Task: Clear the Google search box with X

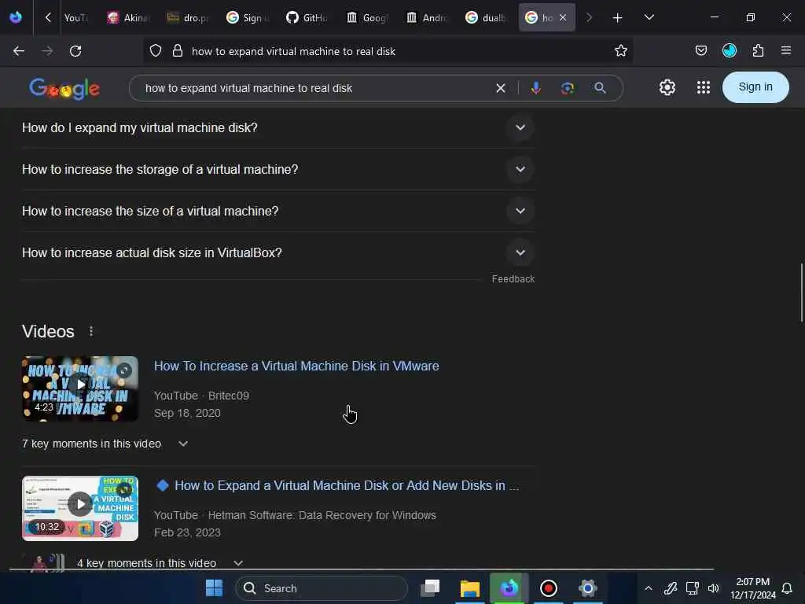Action: tap(501, 88)
